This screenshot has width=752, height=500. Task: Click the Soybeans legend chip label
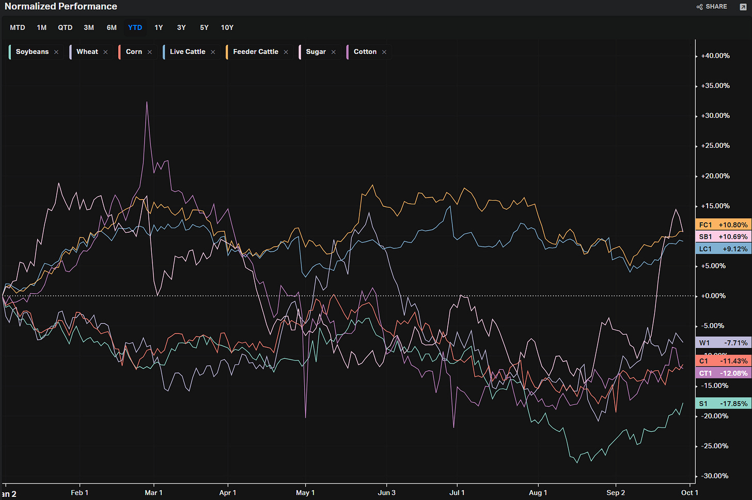pos(32,52)
